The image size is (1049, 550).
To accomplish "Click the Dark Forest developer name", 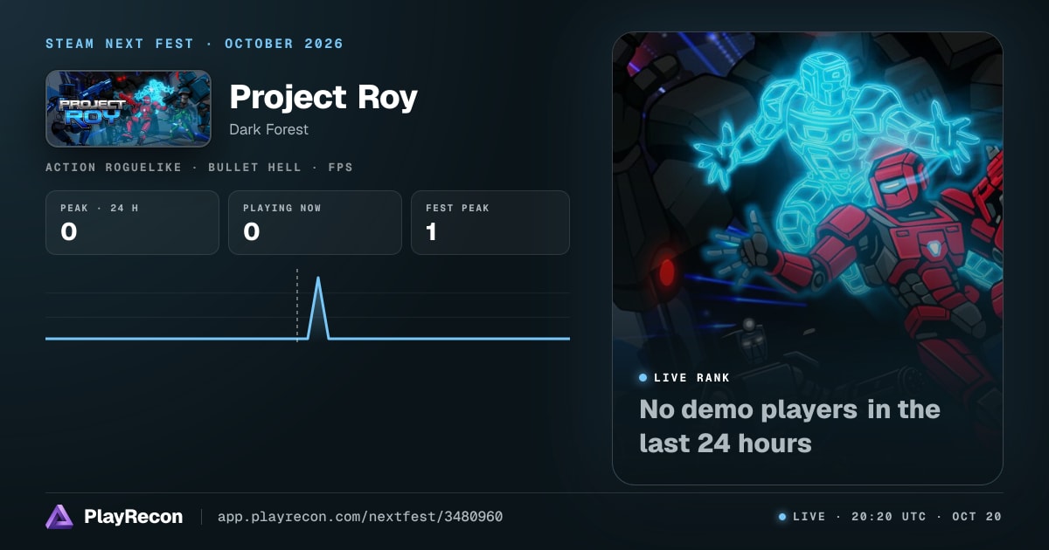I will point(268,129).
